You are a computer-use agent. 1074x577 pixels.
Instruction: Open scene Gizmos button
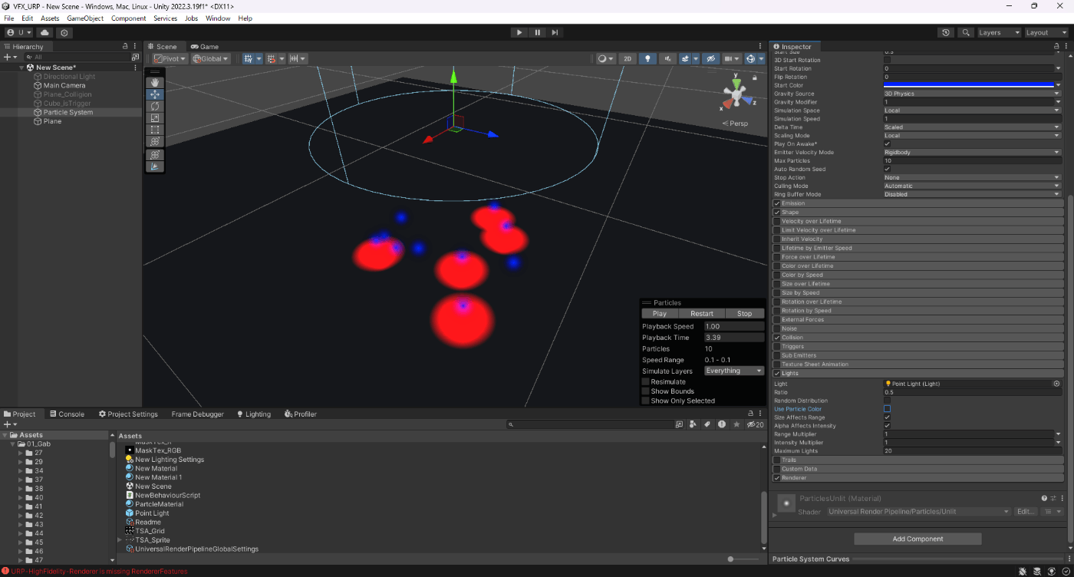coord(751,58)
